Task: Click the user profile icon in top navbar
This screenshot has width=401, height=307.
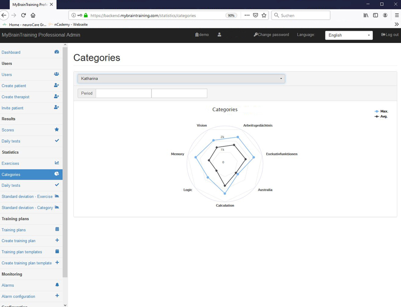Action: pos(219,35)
